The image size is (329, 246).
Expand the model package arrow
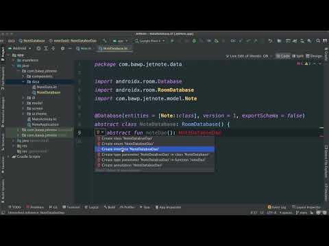[x=23, y=103]
